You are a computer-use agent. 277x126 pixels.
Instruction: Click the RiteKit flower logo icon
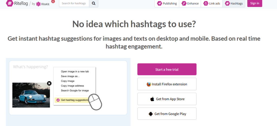[38, 4]
